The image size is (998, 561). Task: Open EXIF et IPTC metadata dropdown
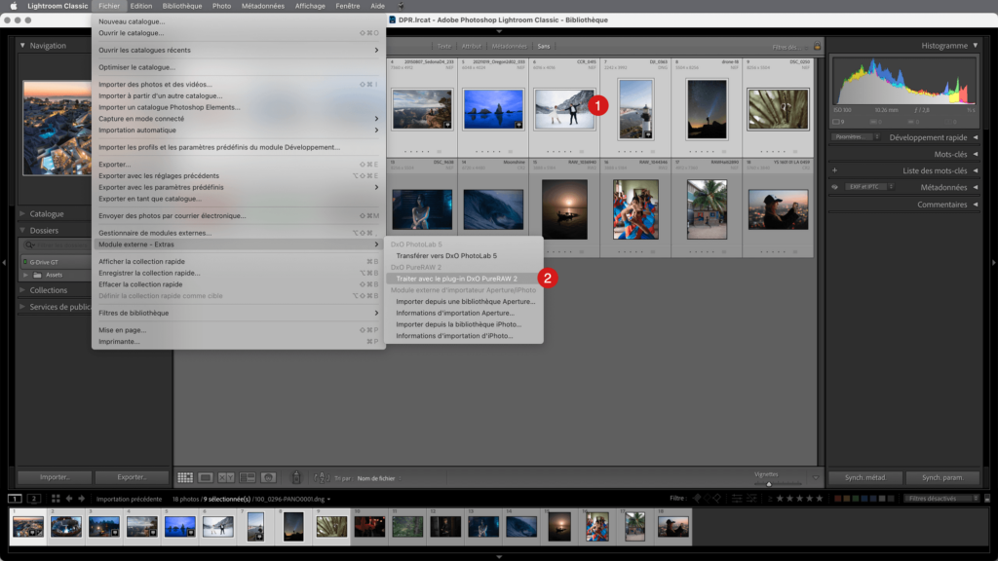coord(868,187)
